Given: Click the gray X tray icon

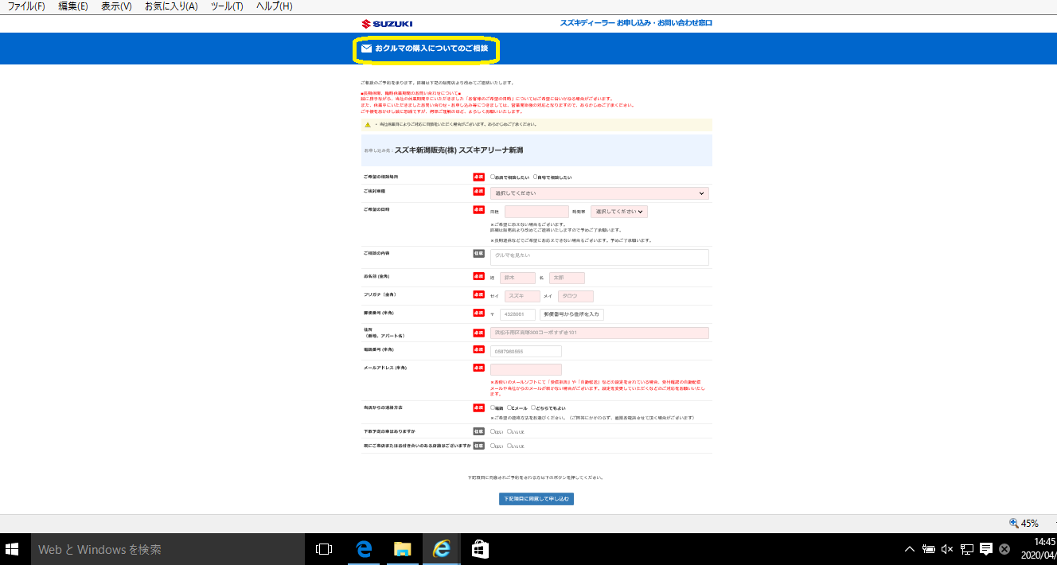Looking at the screenshot, I should 1004,549.
